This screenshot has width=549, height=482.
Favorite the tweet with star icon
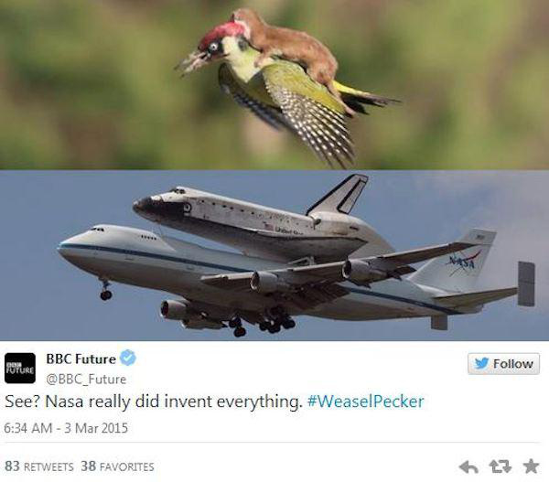click(x=531, y=466)
